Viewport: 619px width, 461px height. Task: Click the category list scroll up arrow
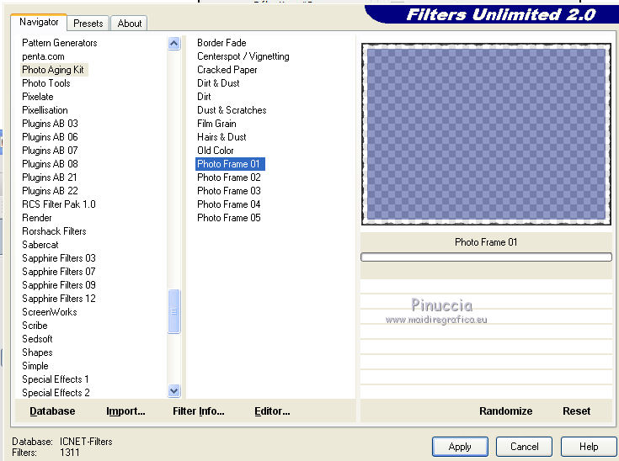(x=173, y=43)
